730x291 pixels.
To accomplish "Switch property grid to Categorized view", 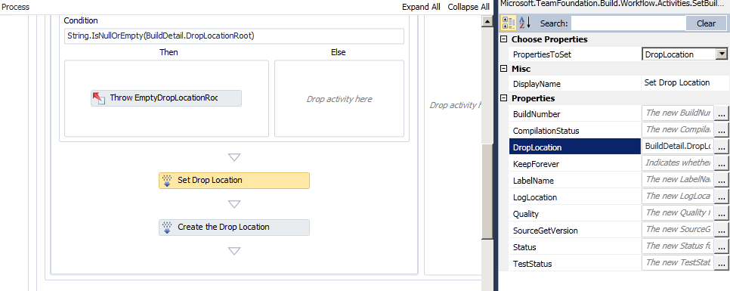I will 509,23.
